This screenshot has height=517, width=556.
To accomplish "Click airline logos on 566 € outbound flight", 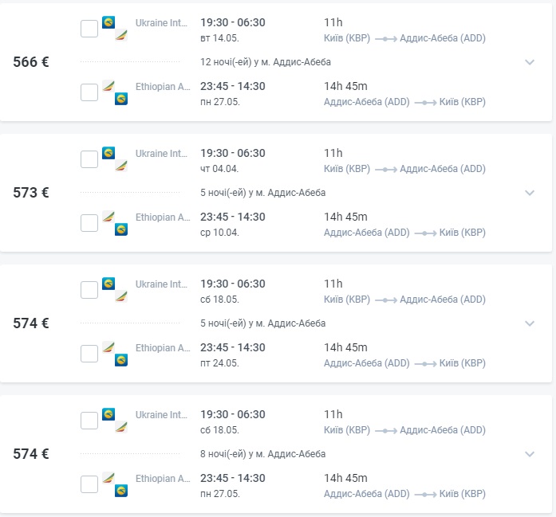I will pos(115,29).
